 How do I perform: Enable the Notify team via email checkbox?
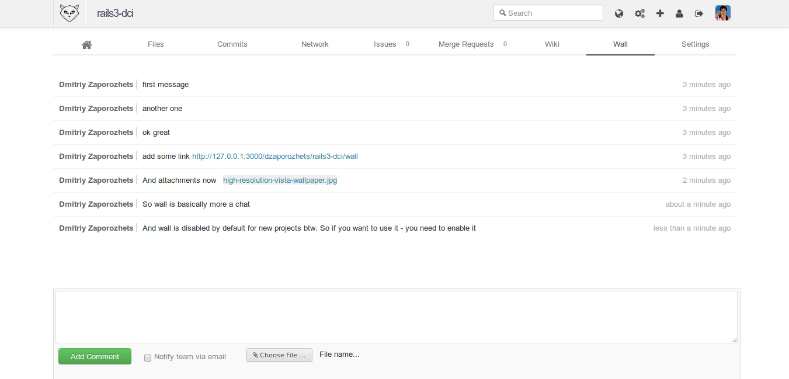pyautogui.click(x=148, y=357)
